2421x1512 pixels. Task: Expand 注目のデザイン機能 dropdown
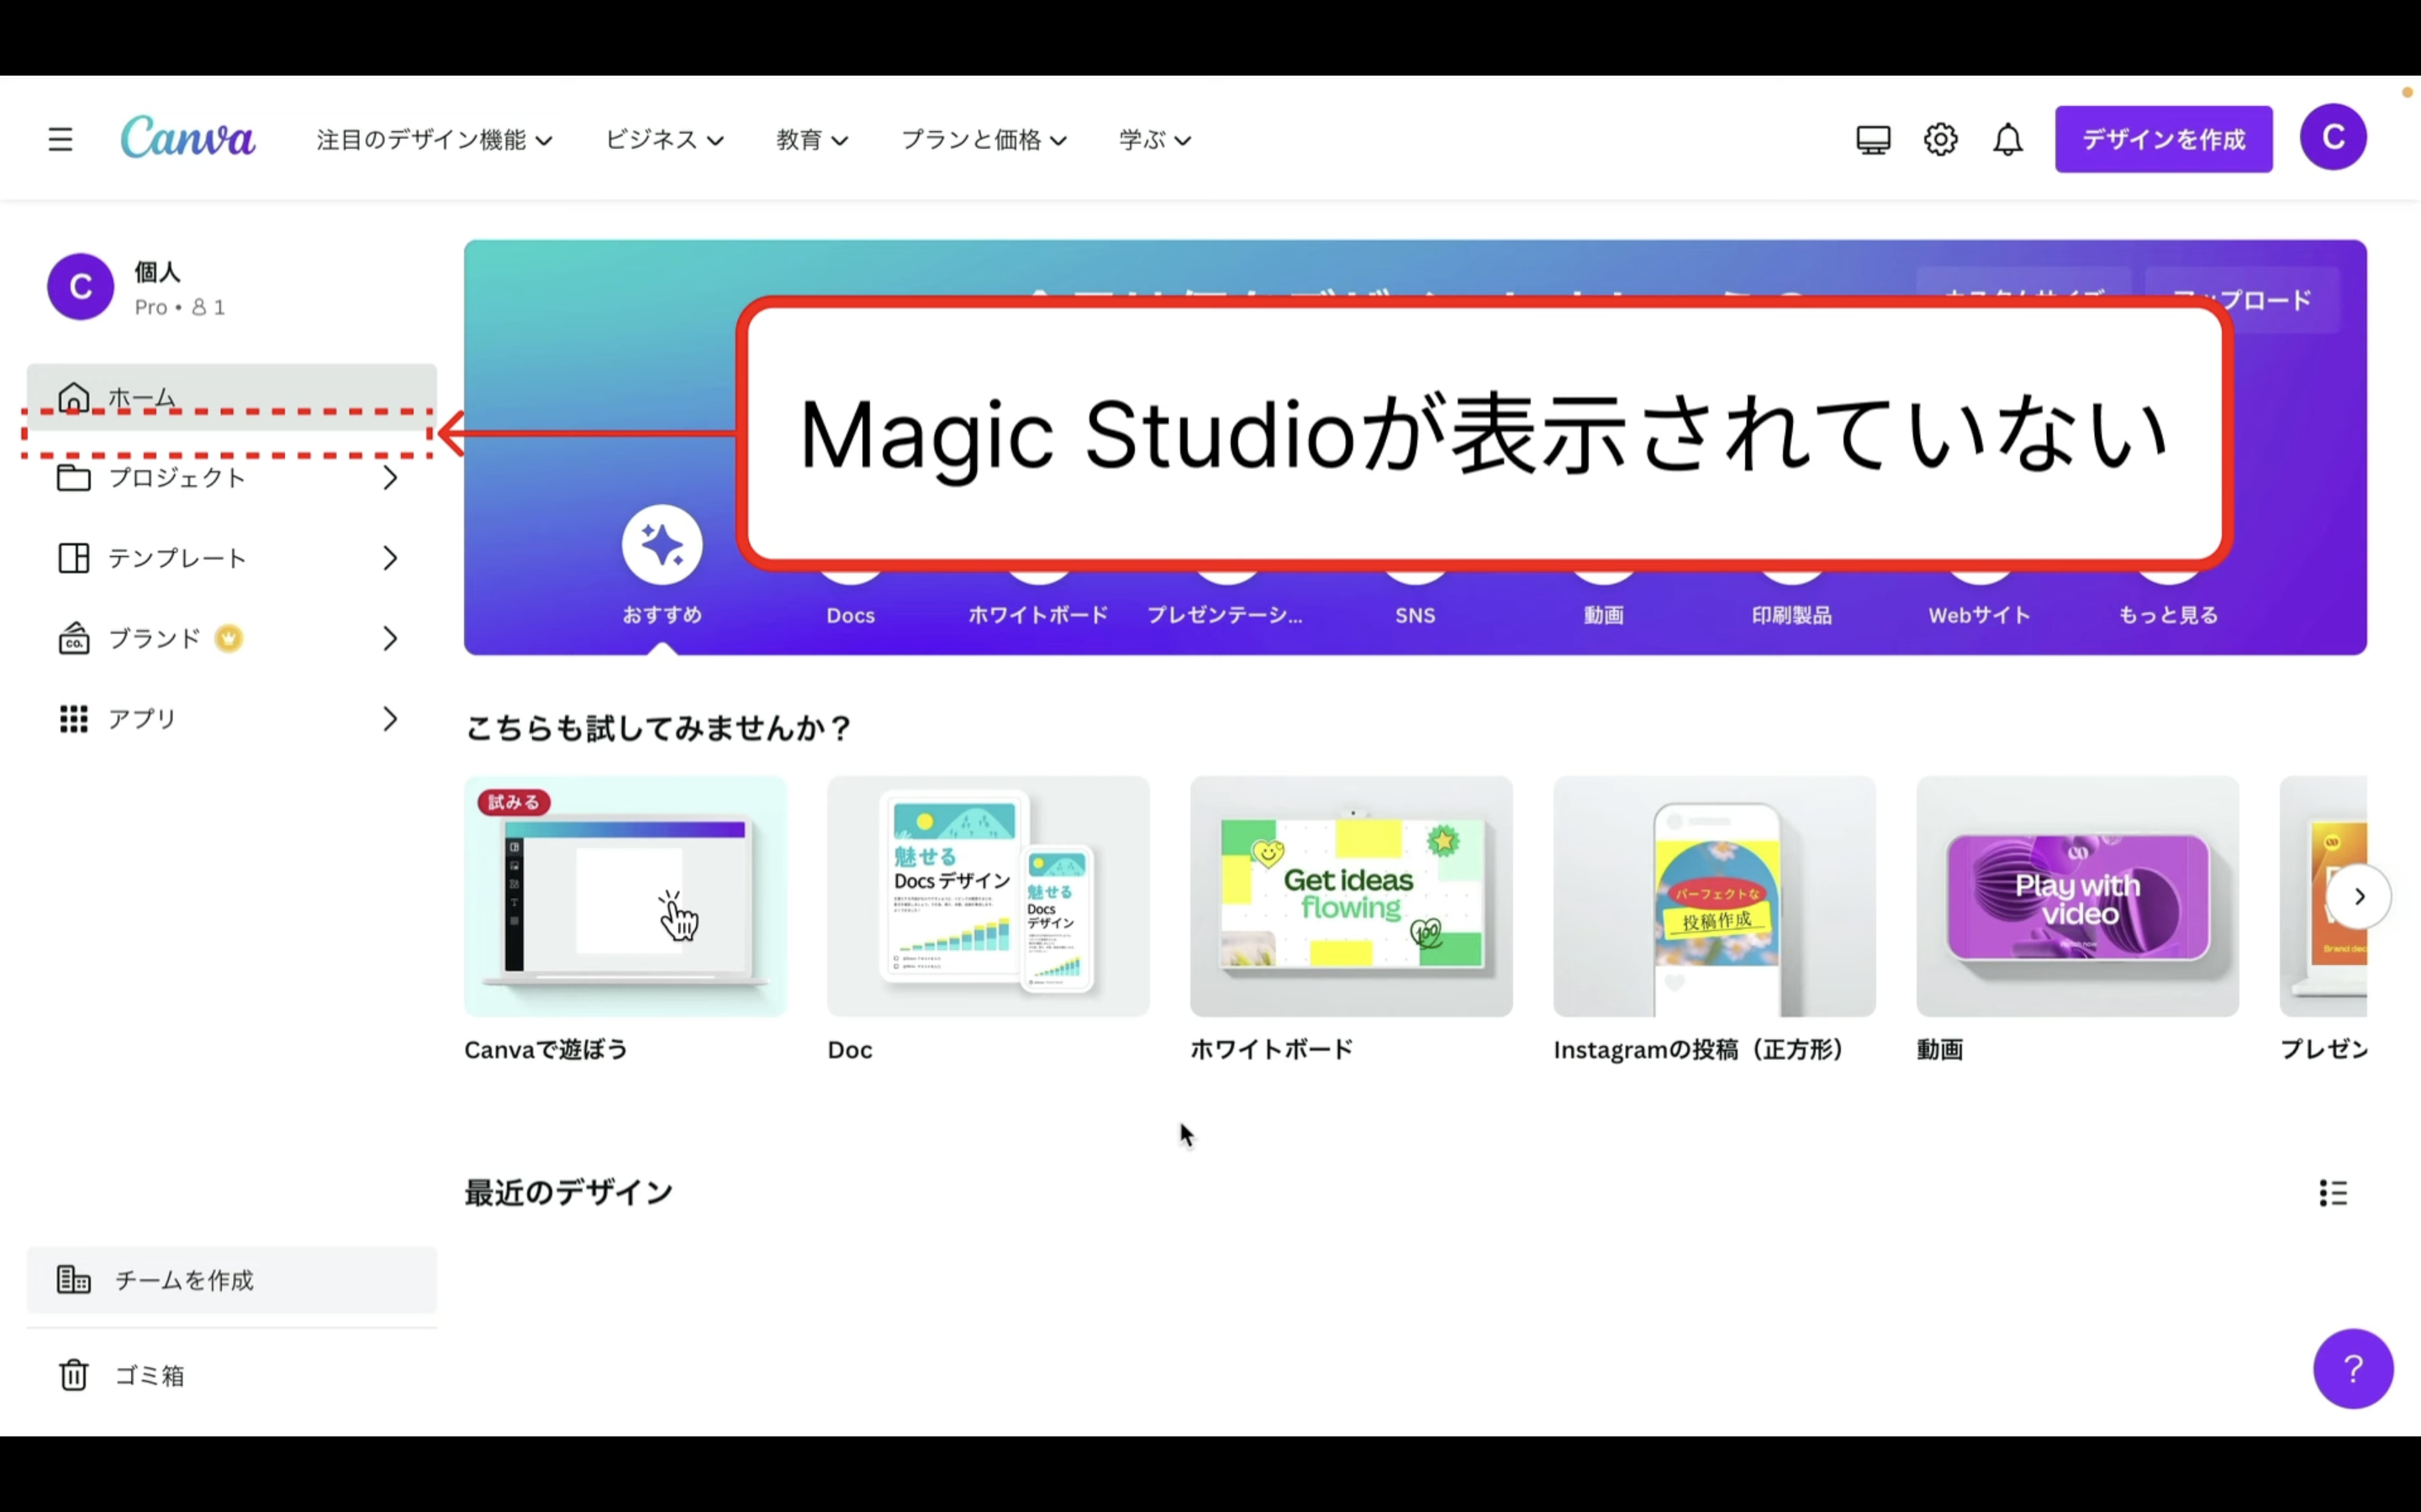pos(434,140)
